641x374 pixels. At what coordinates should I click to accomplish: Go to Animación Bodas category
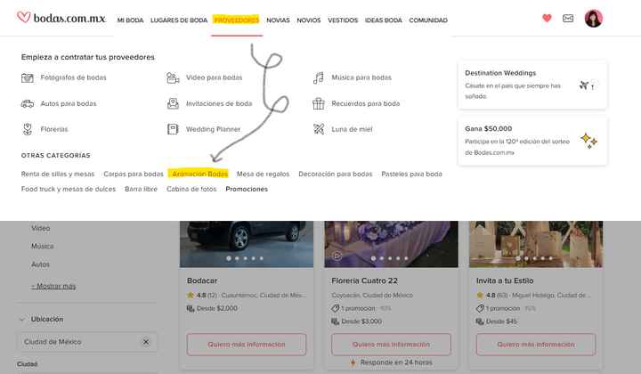tap(199, 174)
